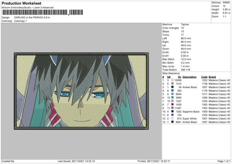Click the 'Super White' description
This screenshot has width=232, height=164.
click(189, 119)
